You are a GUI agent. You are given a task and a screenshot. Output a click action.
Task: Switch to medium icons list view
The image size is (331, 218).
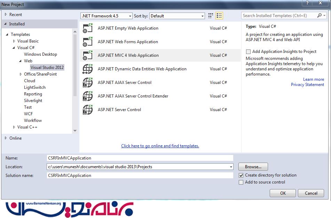[219, 16]
